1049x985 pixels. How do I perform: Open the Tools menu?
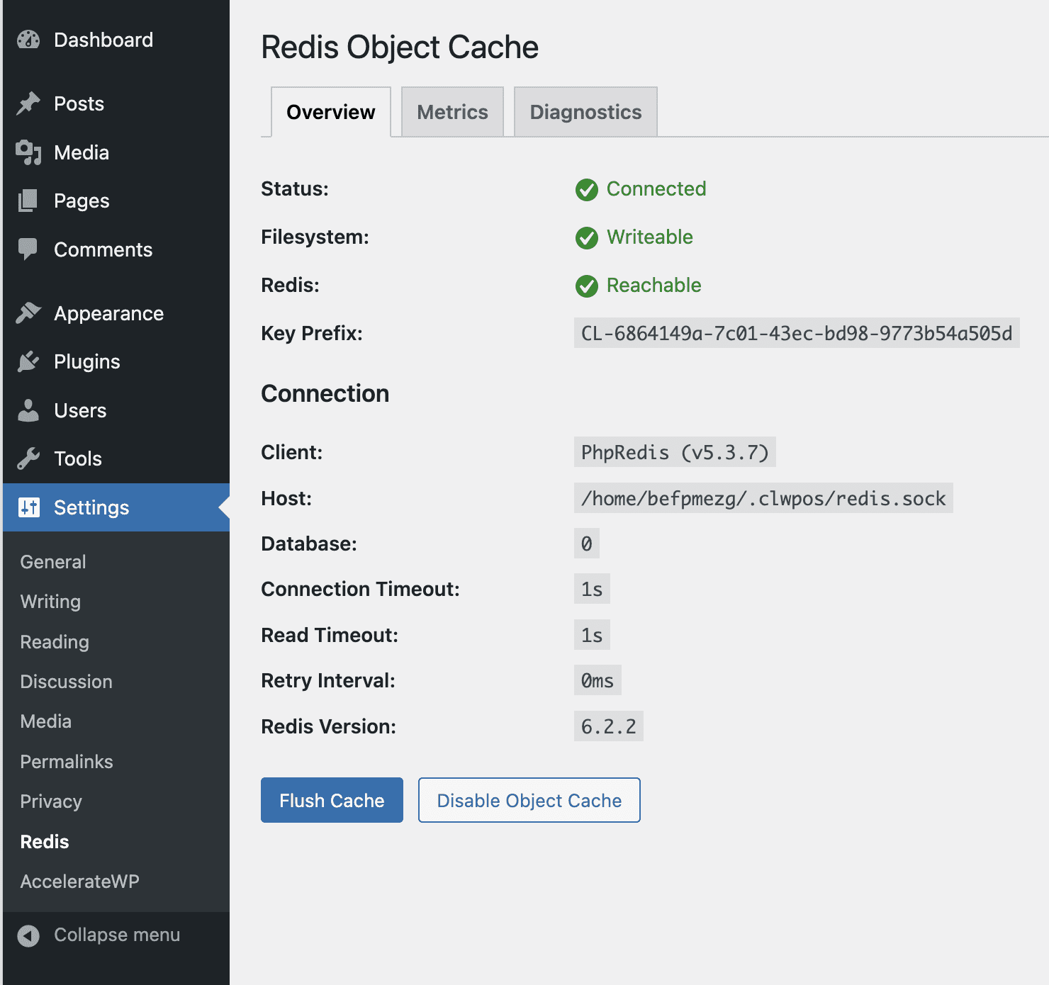[116, 458]
